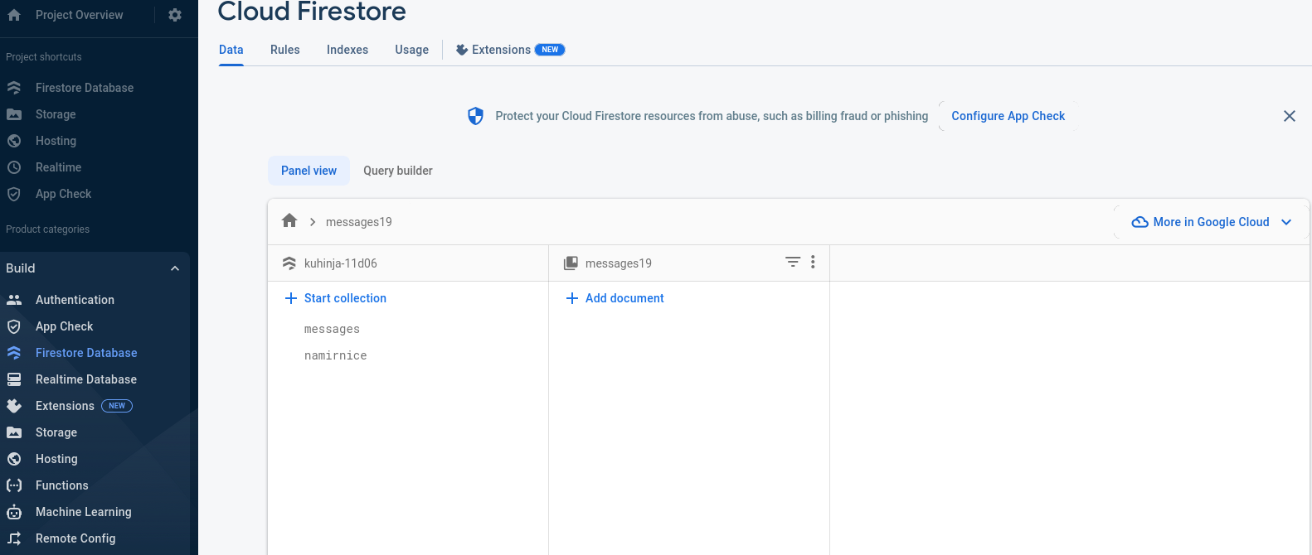Click the Project Overview home icon
Screen dimensions: 1312x555
tap(14, 15)
